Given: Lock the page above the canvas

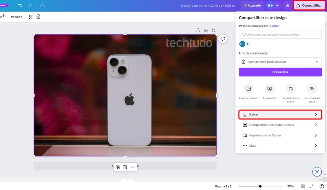Looking at the screenshot, I should 198,31.
